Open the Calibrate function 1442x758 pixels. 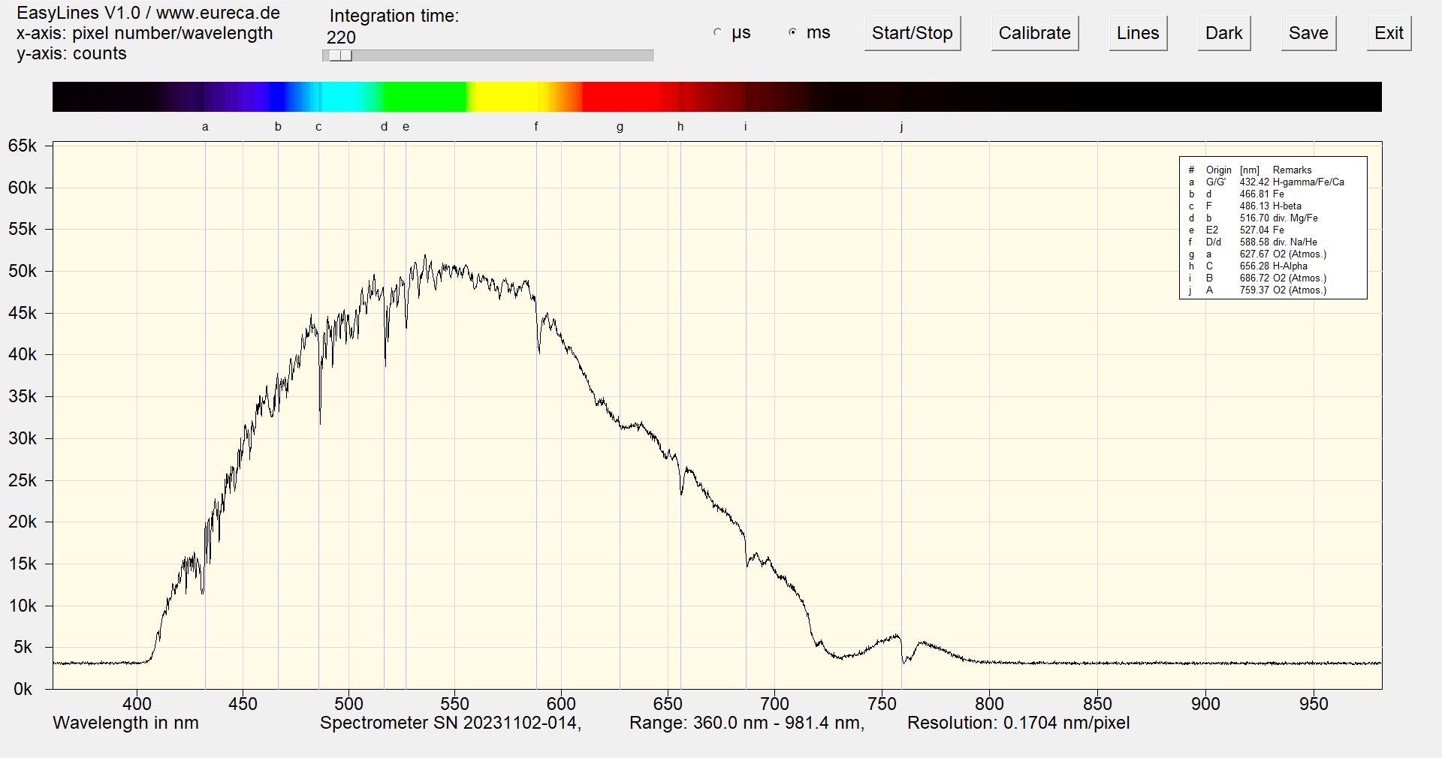click(1035, 33)
